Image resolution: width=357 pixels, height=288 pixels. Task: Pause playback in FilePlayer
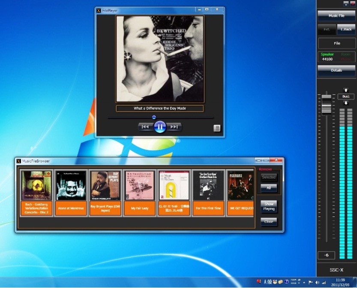click(159, 127)
